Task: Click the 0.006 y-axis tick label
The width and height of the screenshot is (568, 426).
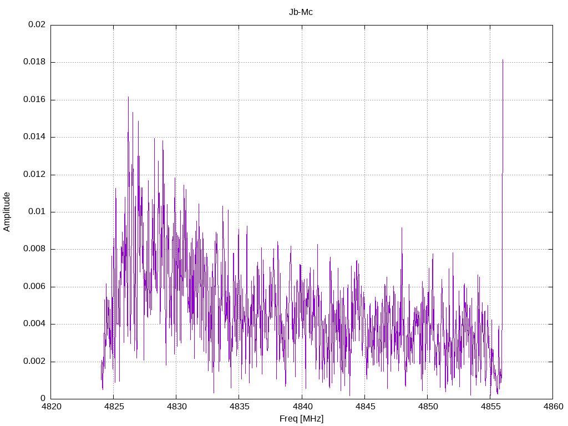Action: click(x=34, y=287)
